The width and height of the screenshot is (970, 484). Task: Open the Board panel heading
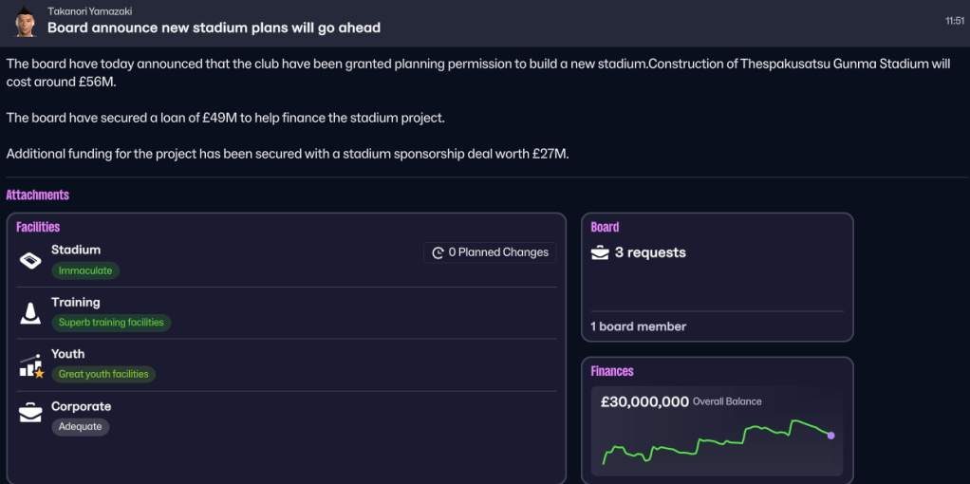[605, 227]
